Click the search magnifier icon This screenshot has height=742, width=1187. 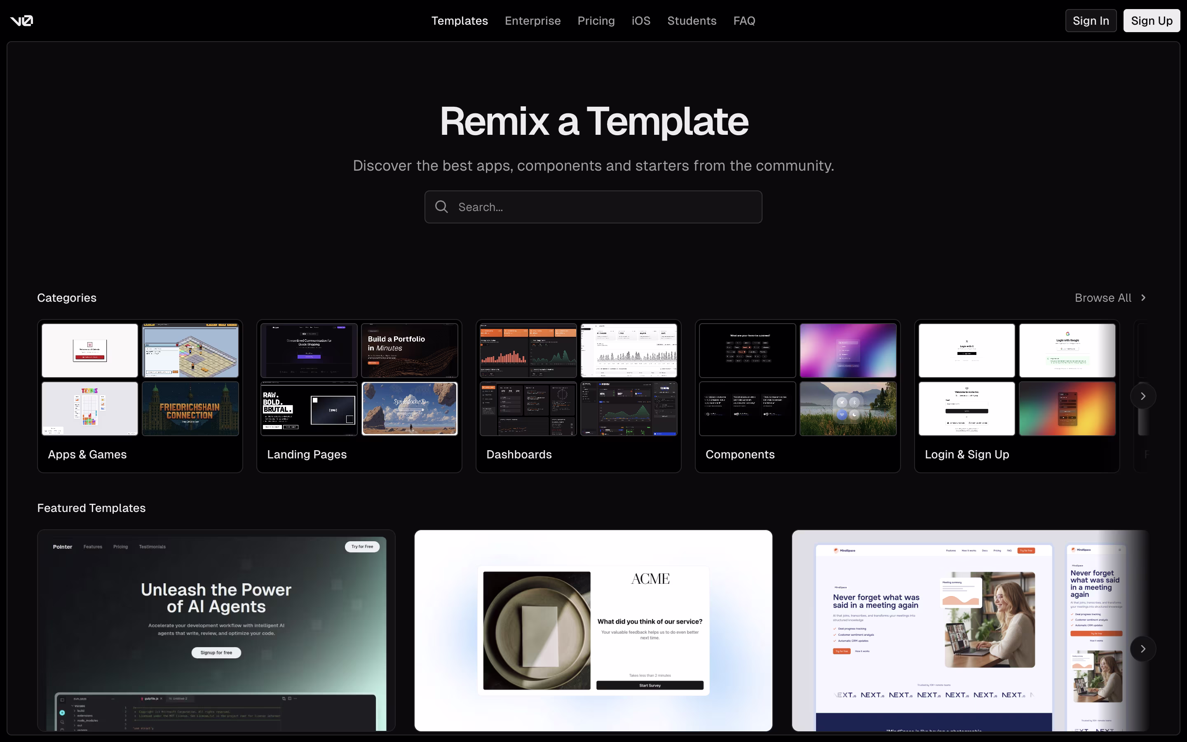pyautogui.click(x=441, y=207)
